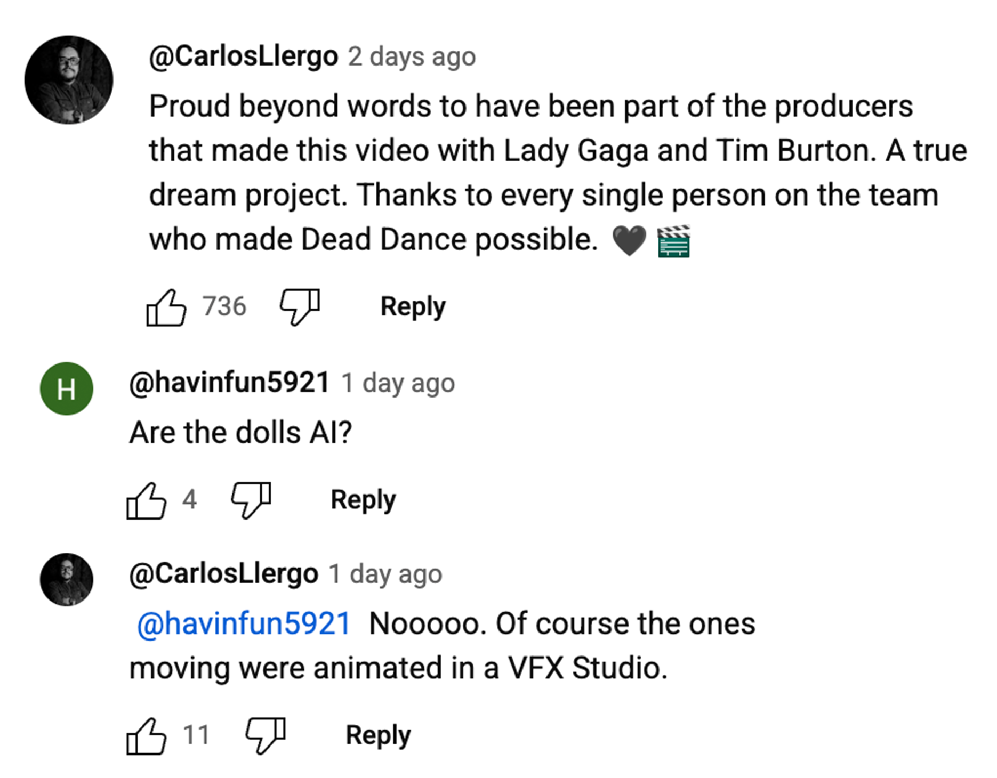The width and height of the screenshot is (997, 778).
Task: Reply to havinfun5921's dolls question
Action: tap(363, 500)
